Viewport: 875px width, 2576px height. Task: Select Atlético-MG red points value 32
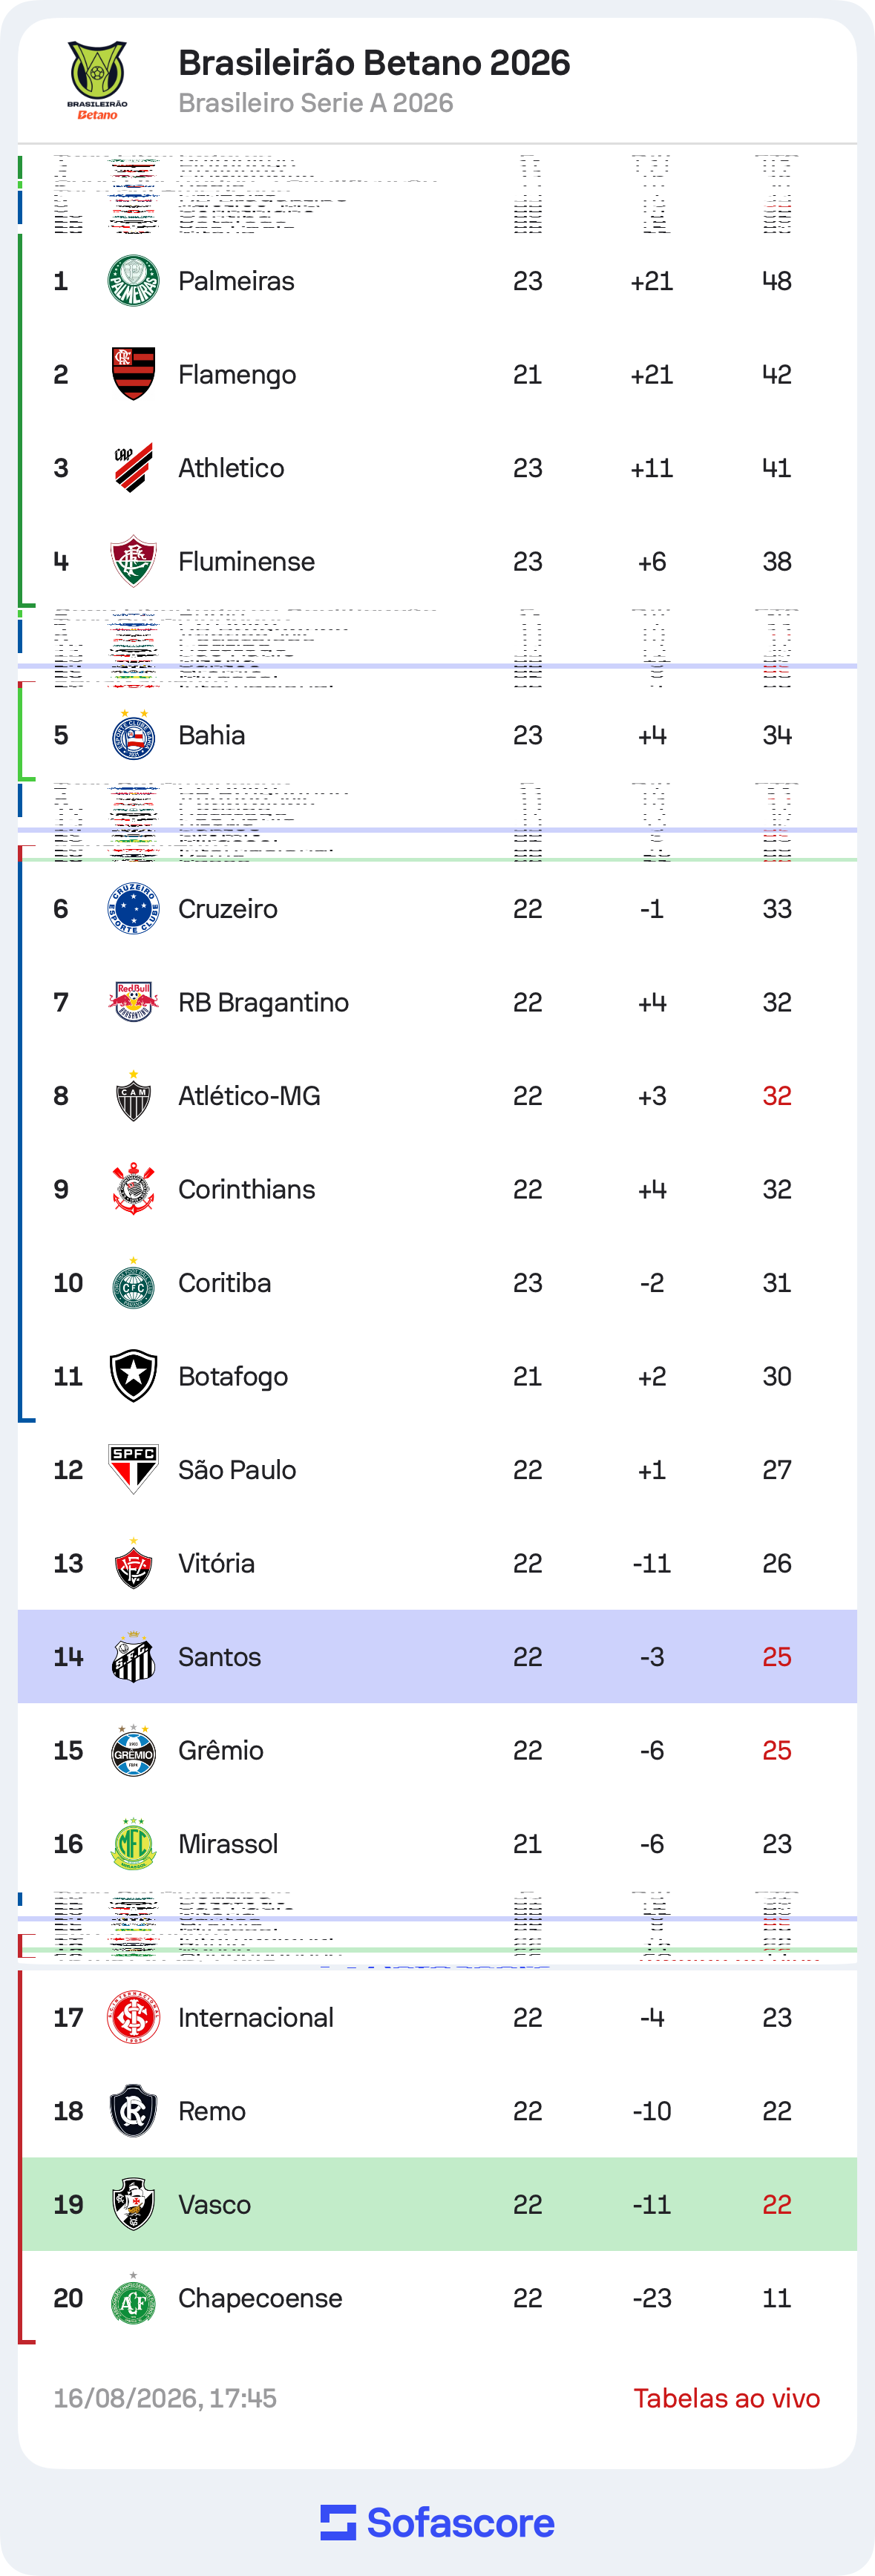(777, 1096)
